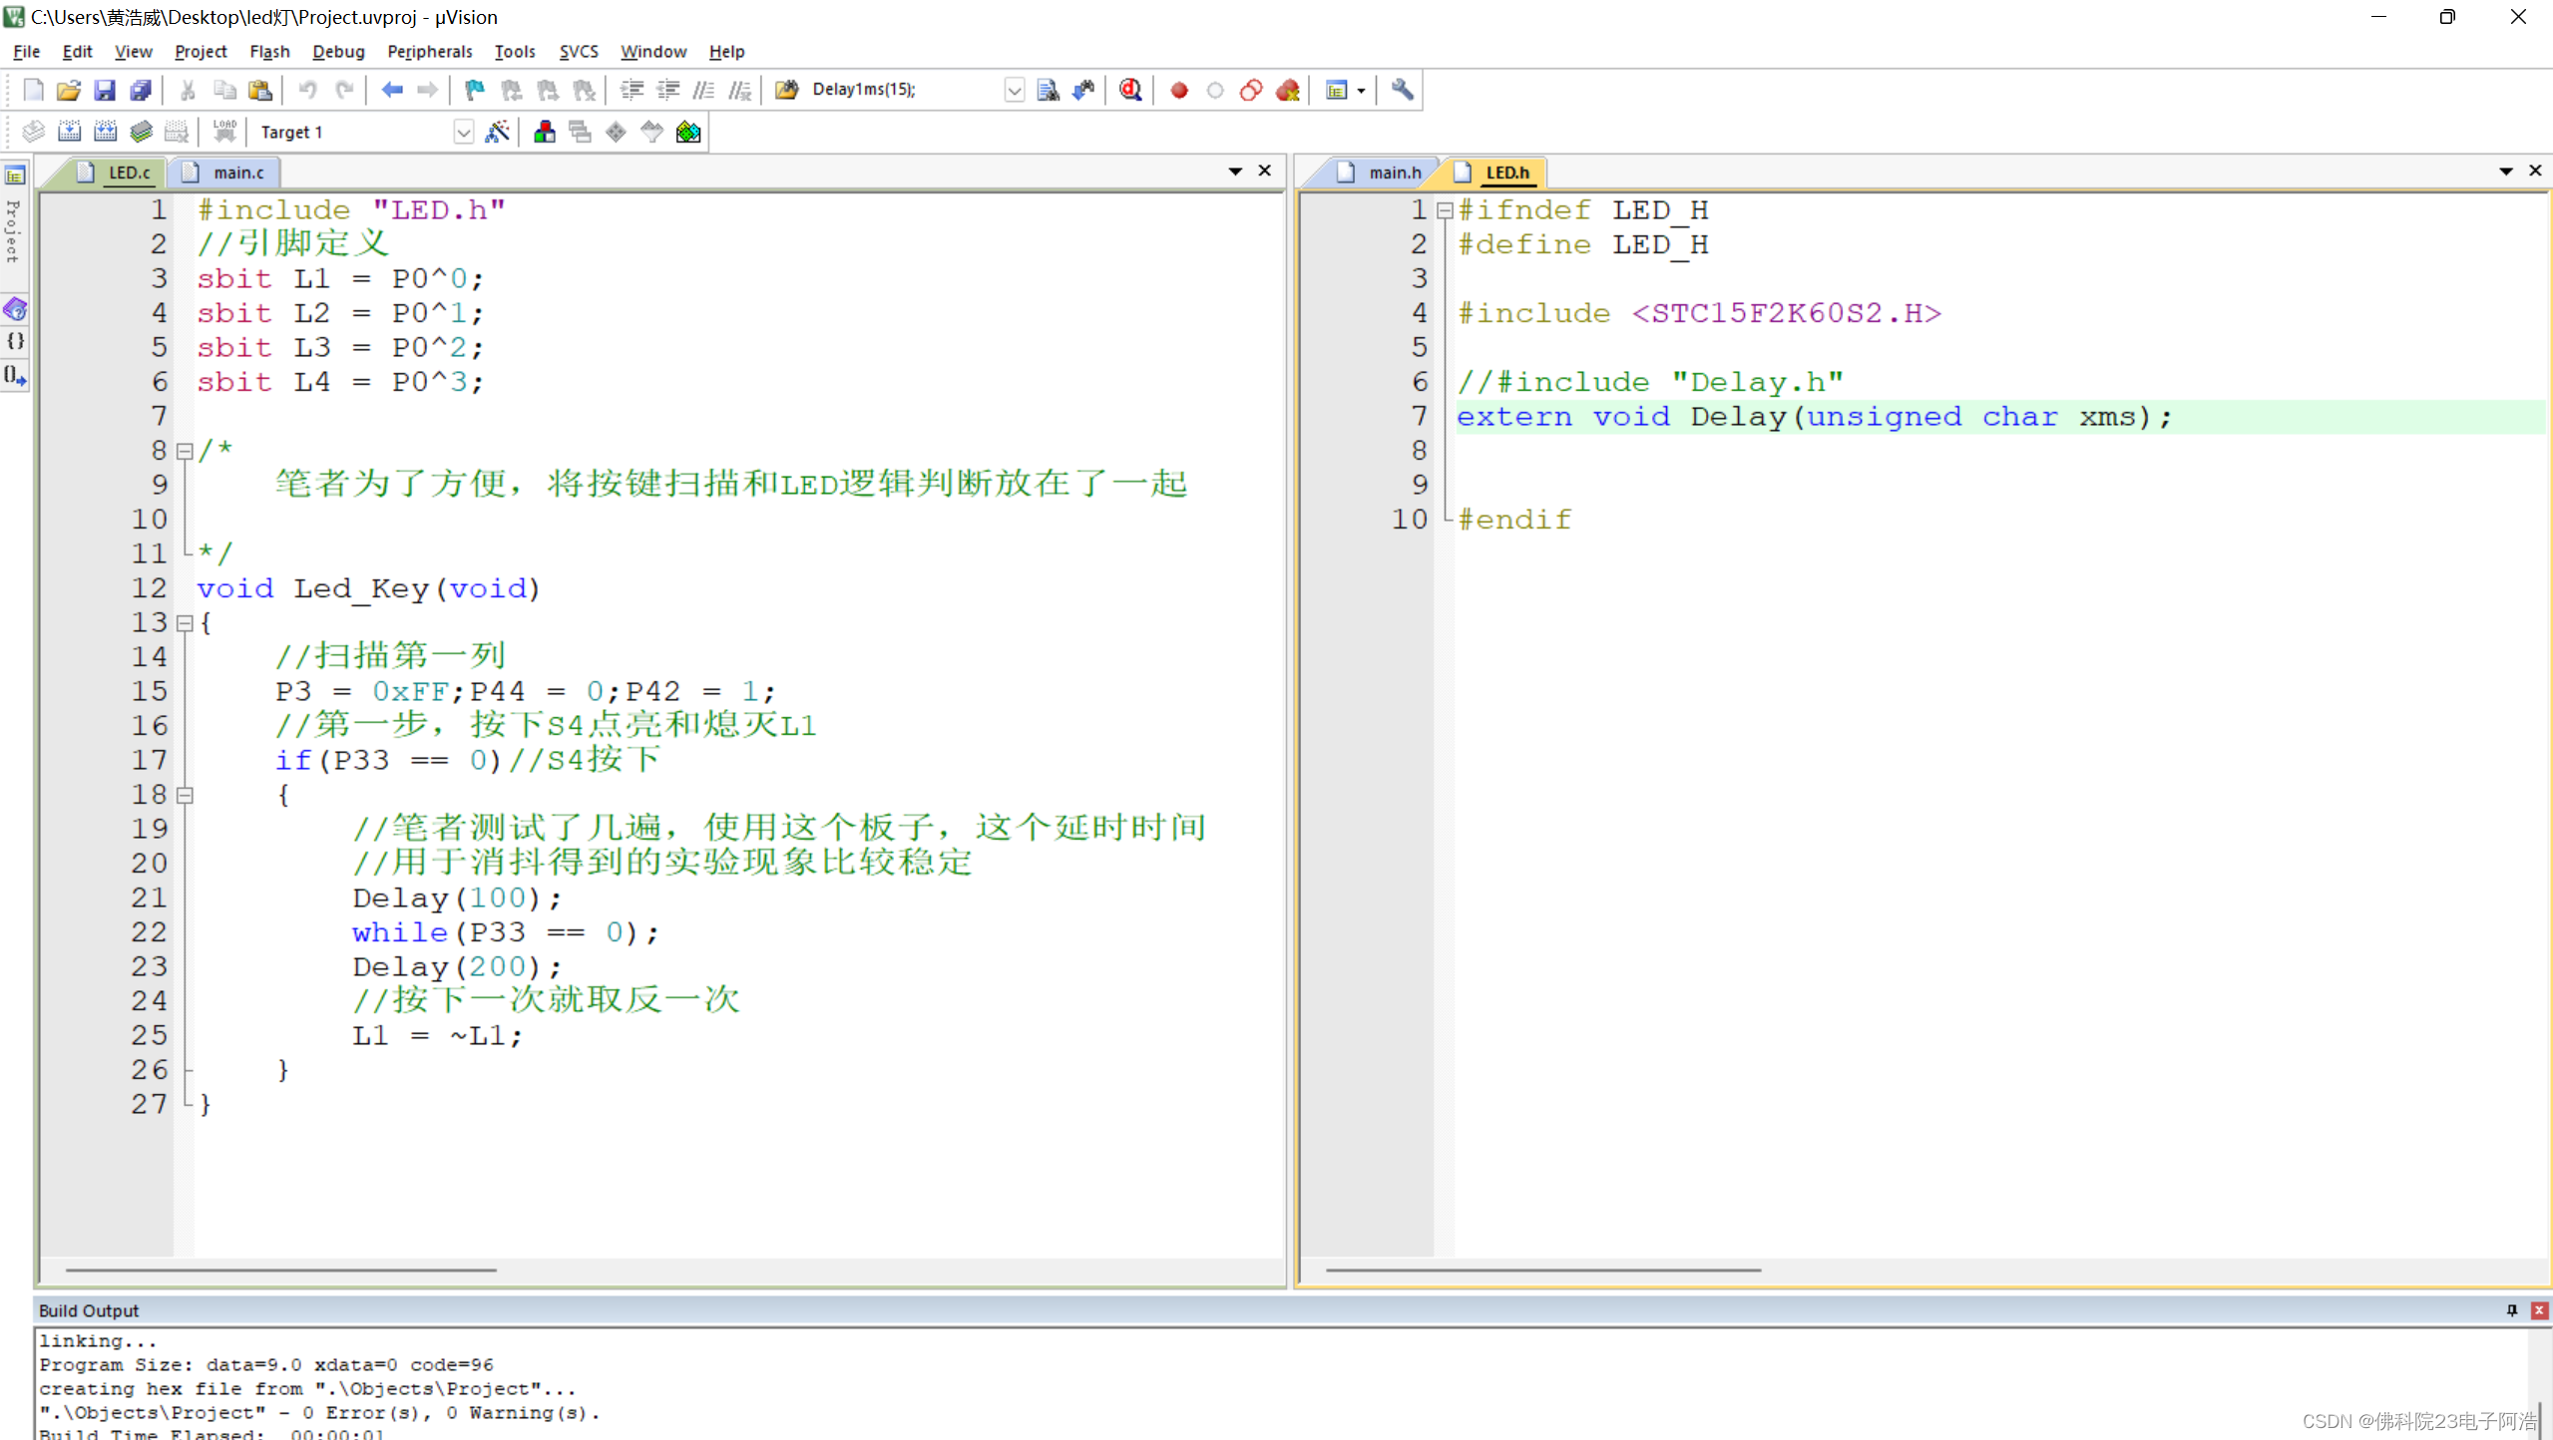Toggle the insert breakpoint red dot
This screenshot has width=2553, height=1440.
pos(1179,90)
